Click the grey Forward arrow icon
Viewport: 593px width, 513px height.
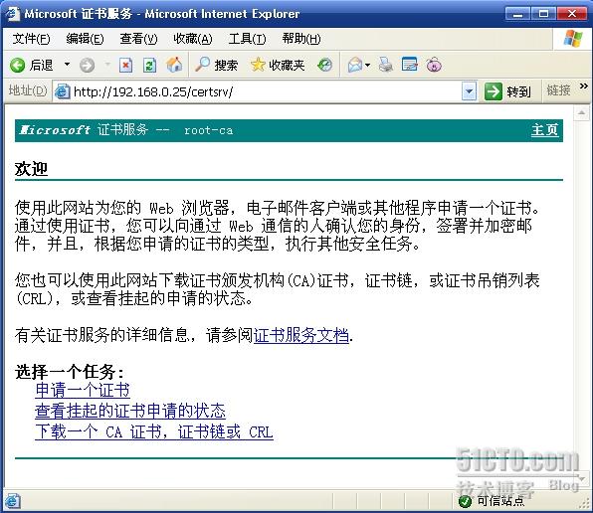pos(87,66)
